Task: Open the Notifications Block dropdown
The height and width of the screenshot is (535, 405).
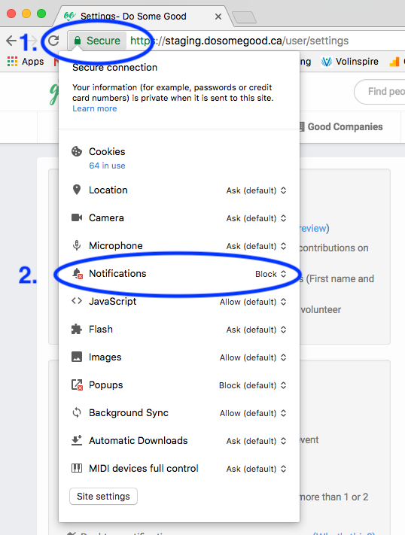Action: tap(270, 274)
